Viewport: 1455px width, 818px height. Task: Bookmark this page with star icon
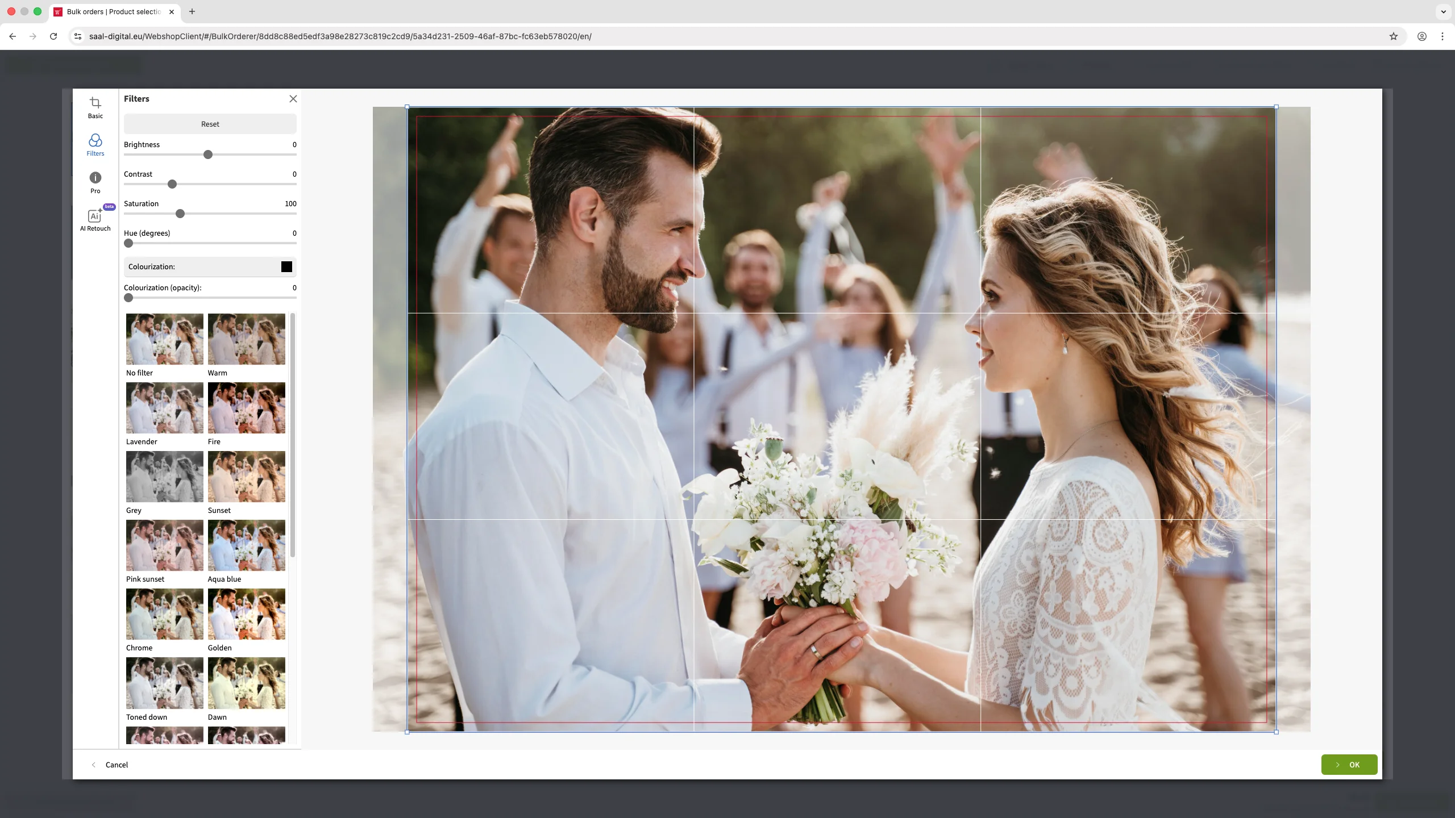point(1393,36)
